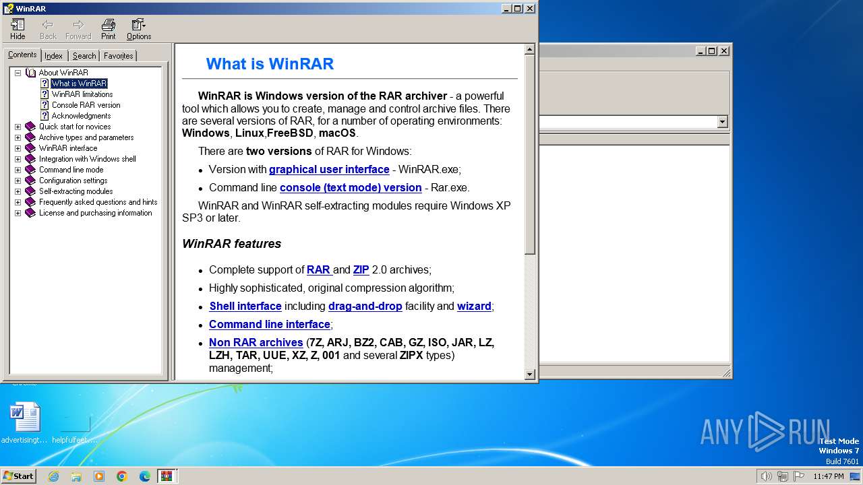Click the WinRAR limitations page icon
This screenshot has height=485, width=863.
pyautogui.click(x=44, y=94)
